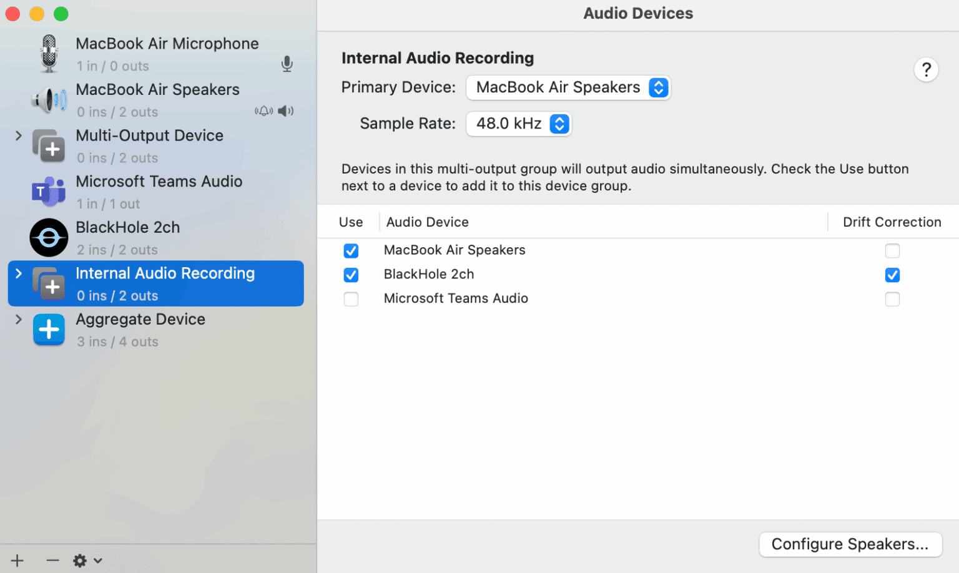The image size is (959, 573).
Task: Change the Sample Rate dropdown
Action: (x=518, y=124)
